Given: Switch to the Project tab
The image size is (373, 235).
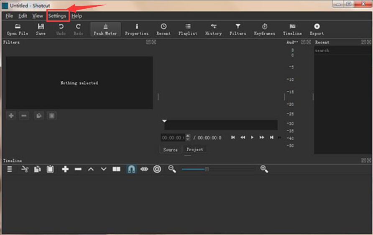Looking at the screenshot, I should pyautogui.click(x=195, y=149).
